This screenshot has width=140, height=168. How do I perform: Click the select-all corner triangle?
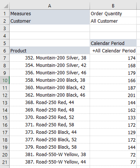click(x=6, y=6)
